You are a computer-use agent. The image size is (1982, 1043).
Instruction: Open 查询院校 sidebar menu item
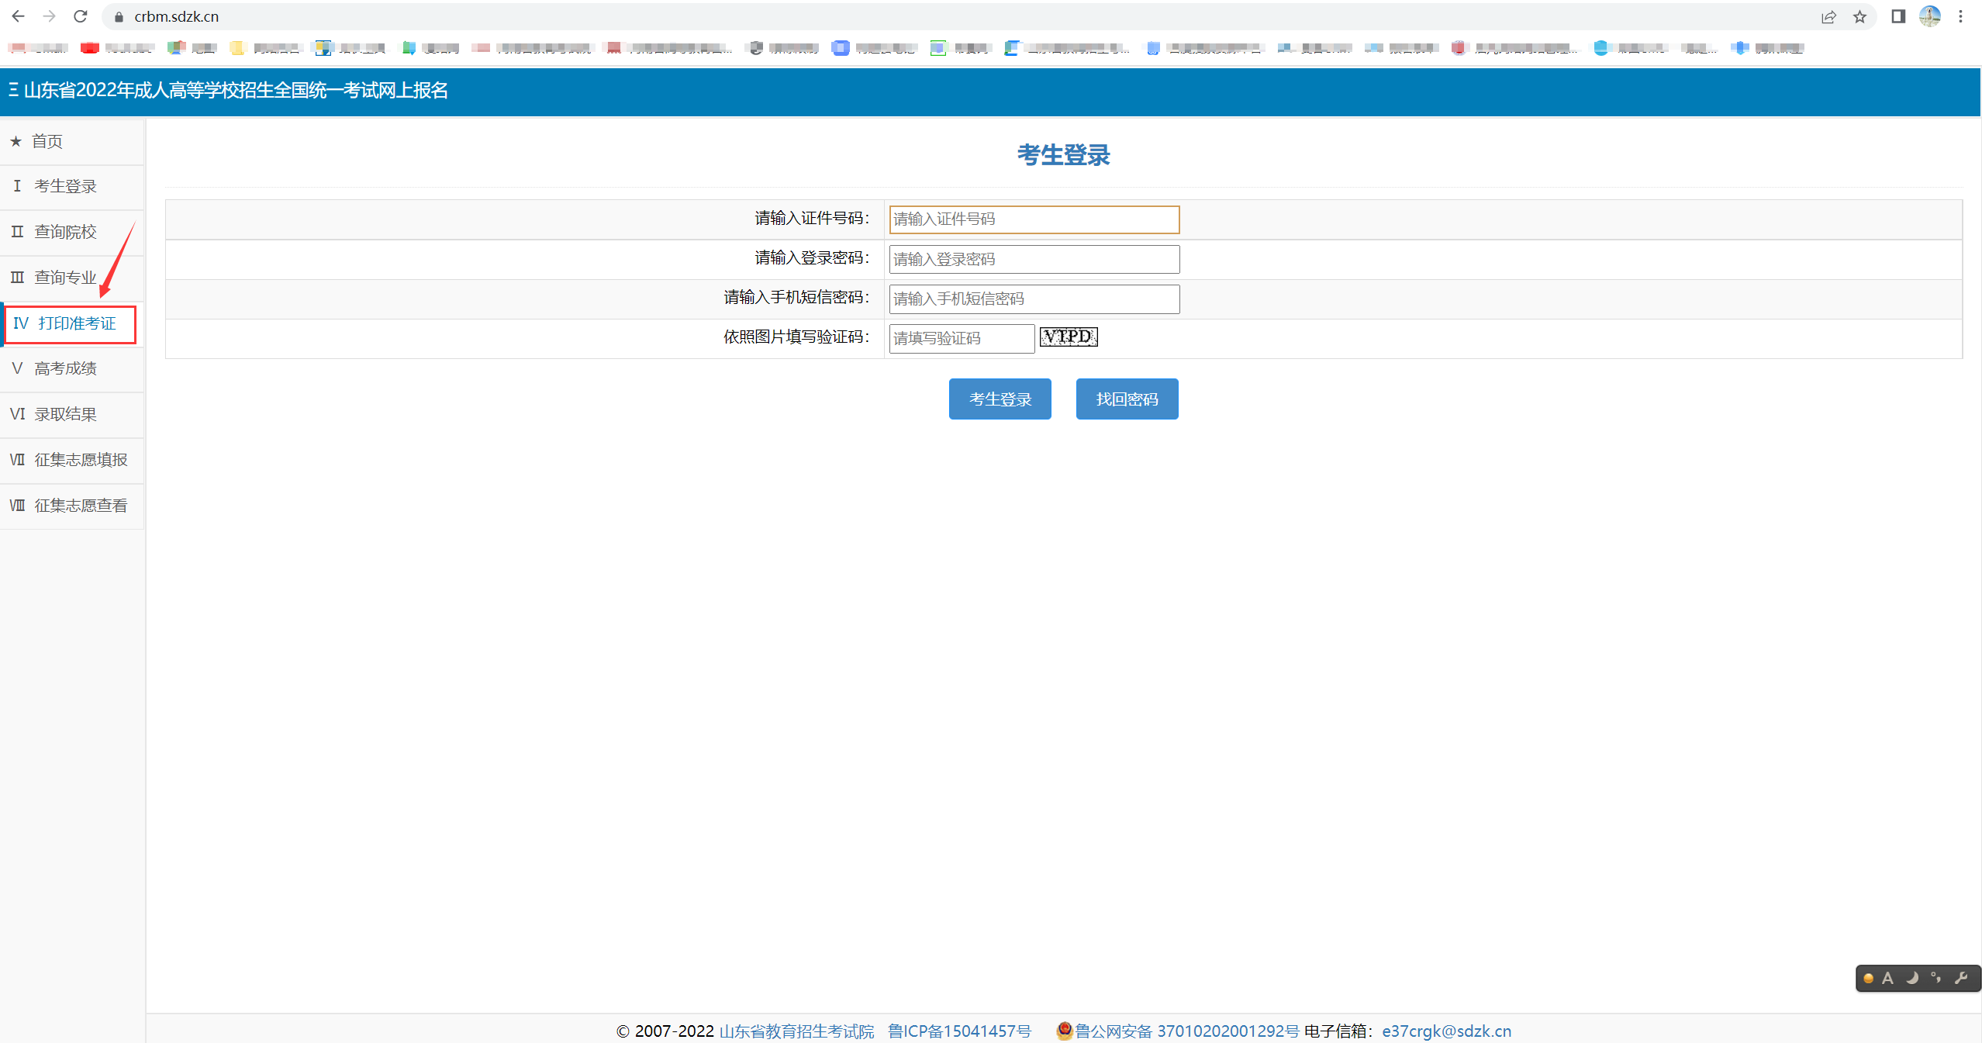pyautogui.click(x=65, y=232)
